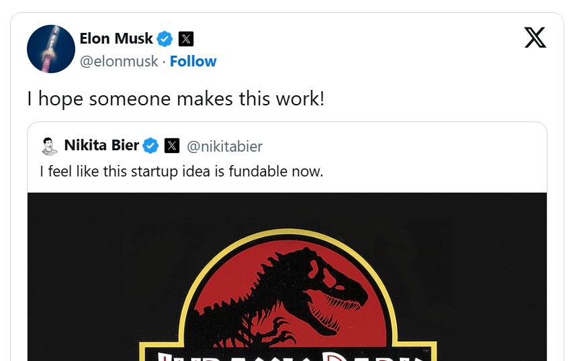Follow the elonmusk account

tap(193, 61)
